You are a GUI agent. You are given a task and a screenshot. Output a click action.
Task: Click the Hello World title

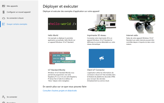(53, 35)
